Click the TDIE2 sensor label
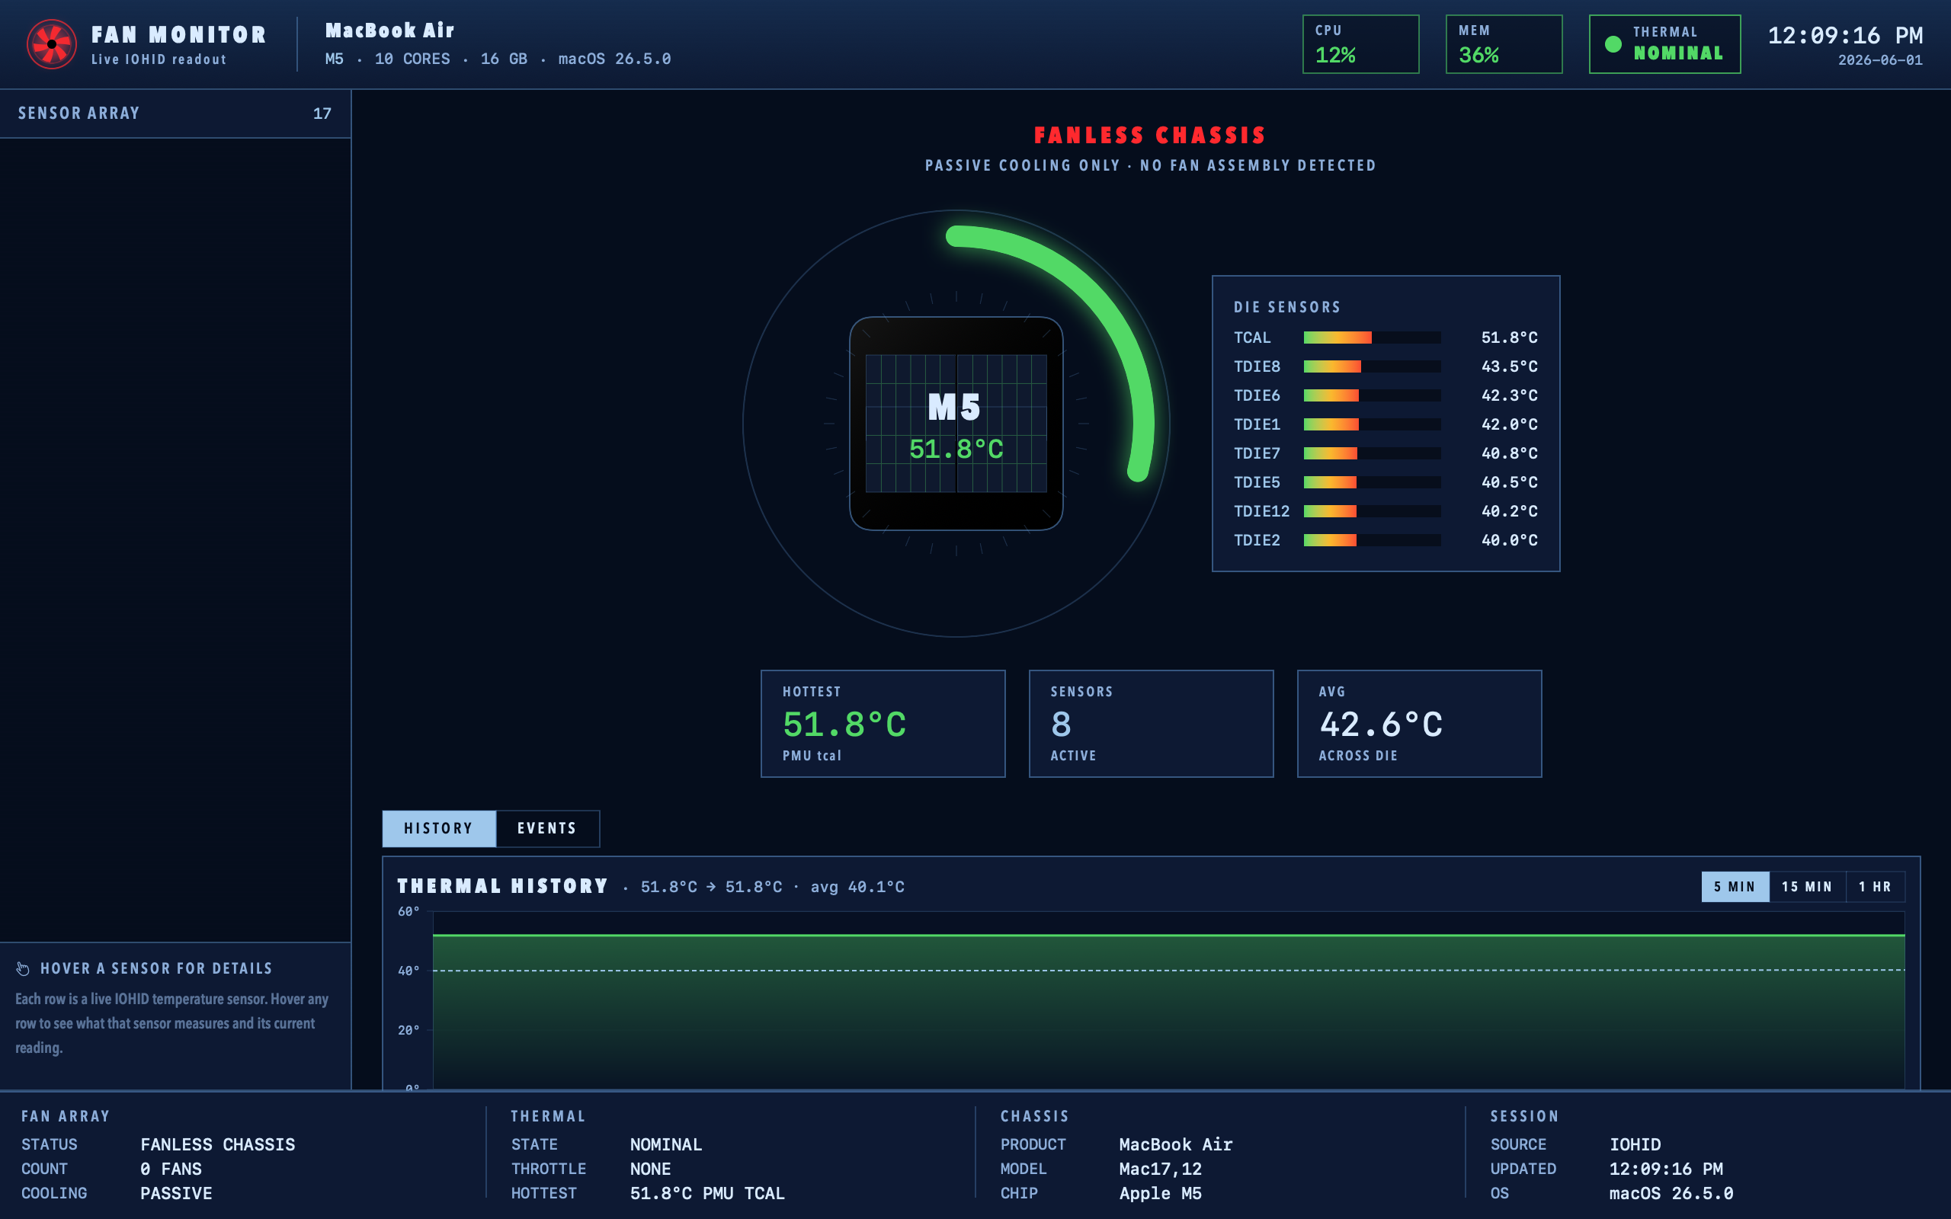This screenshot has width=1951, height=1219. point(1257,540)
